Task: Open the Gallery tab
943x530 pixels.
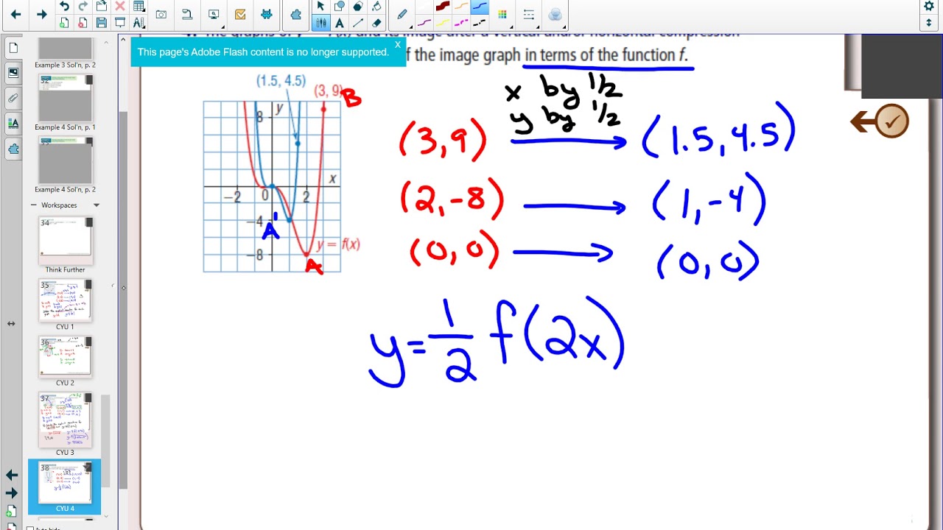Action: (13, 73)
